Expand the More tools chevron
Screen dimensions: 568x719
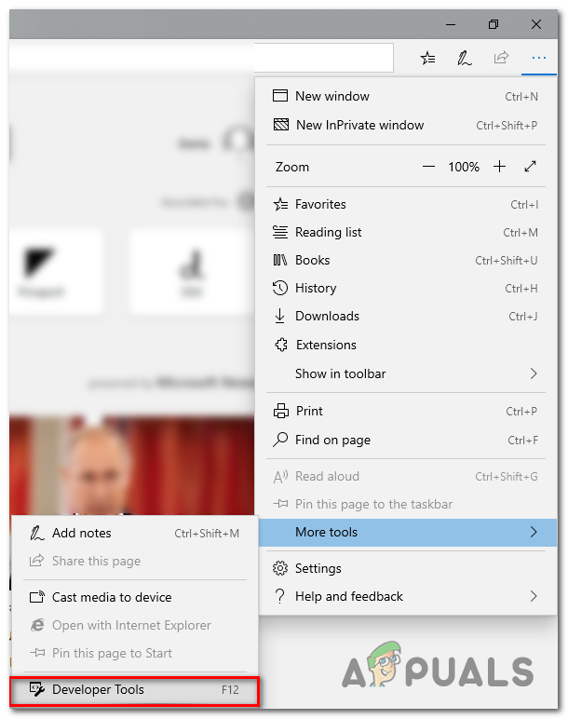pos(534,532)
